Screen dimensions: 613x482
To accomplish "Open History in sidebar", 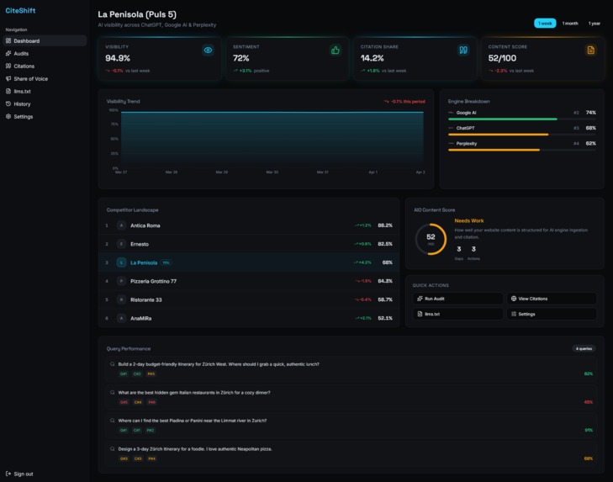I will click(45, 103).
